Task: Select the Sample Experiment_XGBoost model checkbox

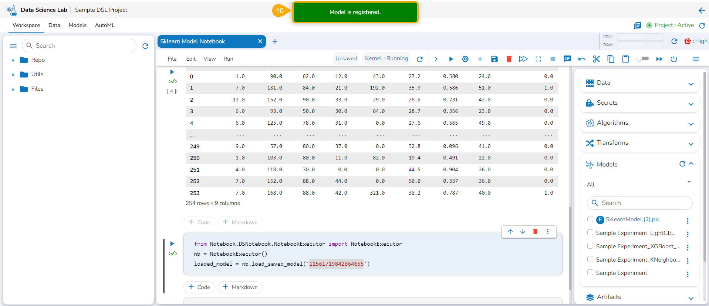Action: 590,246
